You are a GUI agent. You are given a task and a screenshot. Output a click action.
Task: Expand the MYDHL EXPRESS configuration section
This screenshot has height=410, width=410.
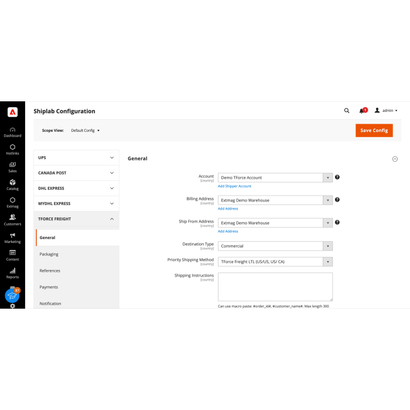[76, 203]
